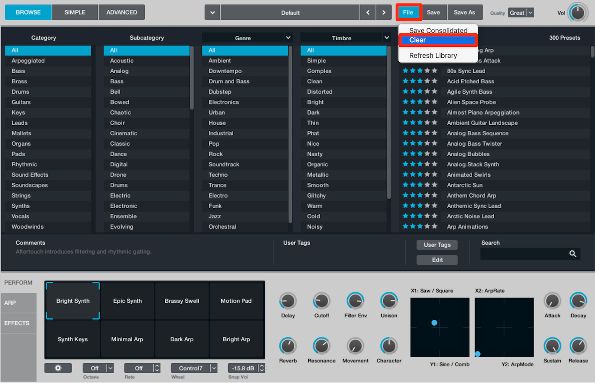Image resolution: width=595 pixels, height=383 pixels.
Task: Switch to the BROWSE tab
Action: pyautogui.click(x=28, y=12)
